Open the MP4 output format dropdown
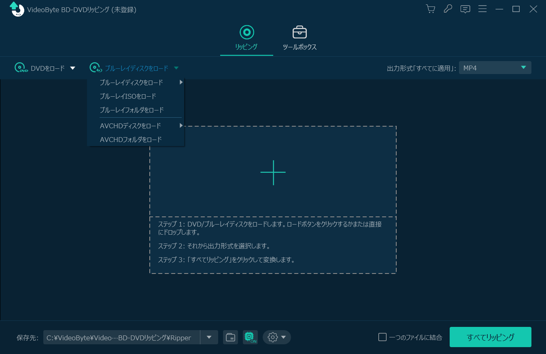 click(495, 68)
